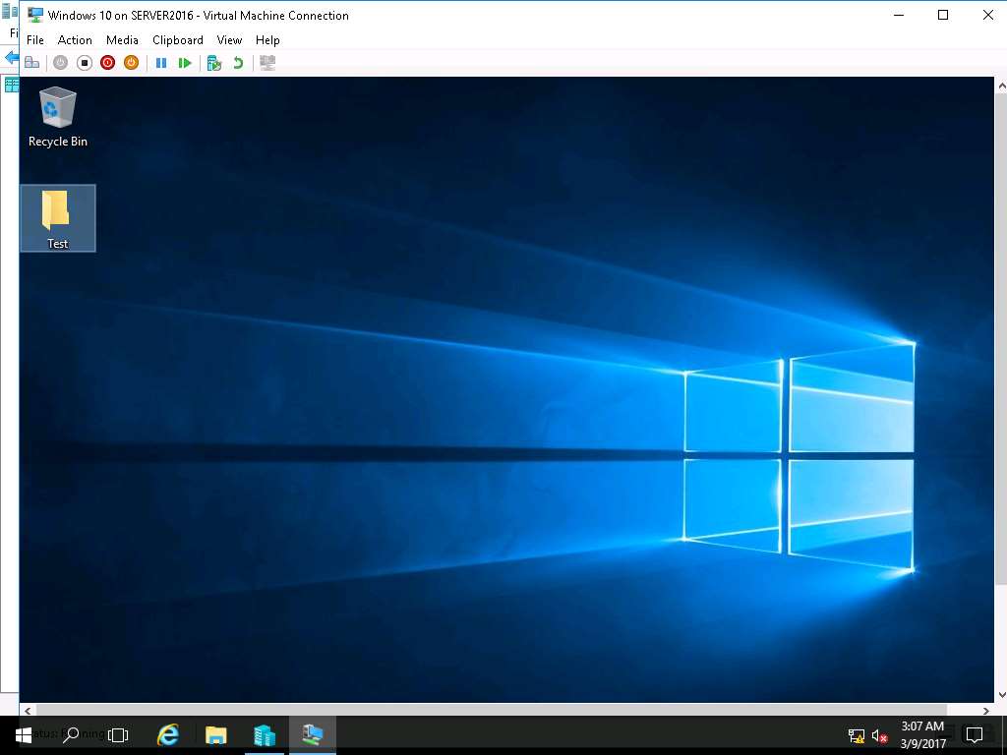The height and width of the screenshot is (755, 1007).
Task: Click the greyed Start VM toolbar icon
Action: pyautogui.click(x=60, y=63)
